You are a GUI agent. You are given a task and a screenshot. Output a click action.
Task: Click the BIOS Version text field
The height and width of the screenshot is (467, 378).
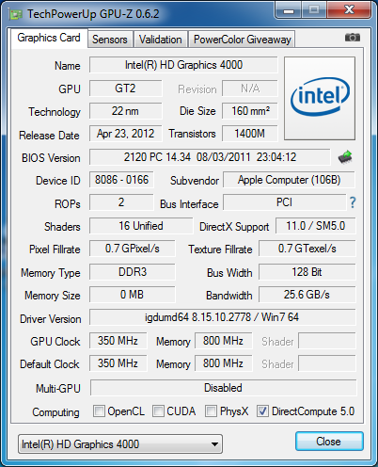click(210, 157)
